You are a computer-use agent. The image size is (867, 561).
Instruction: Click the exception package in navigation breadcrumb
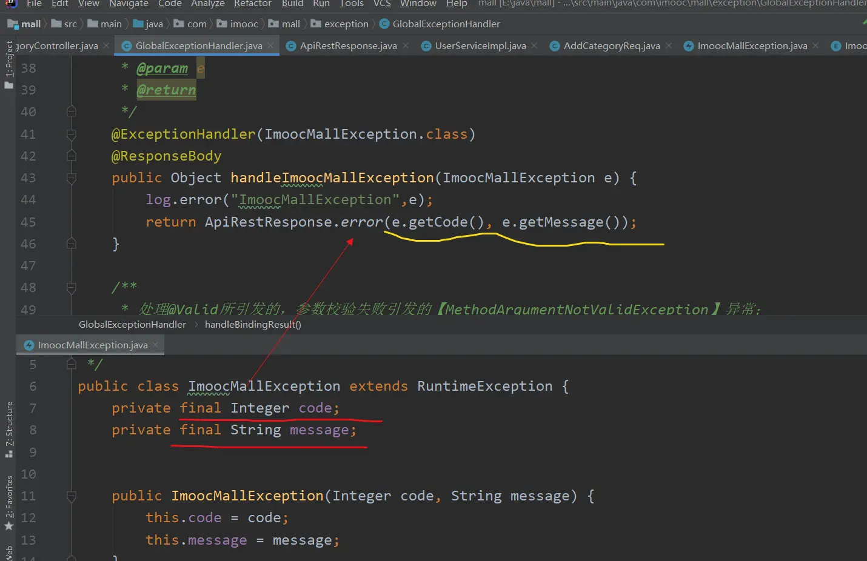(x=346, y=24)
